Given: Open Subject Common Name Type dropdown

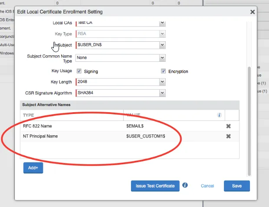Looking at the screenshot, I should click(x=121, y=58).
